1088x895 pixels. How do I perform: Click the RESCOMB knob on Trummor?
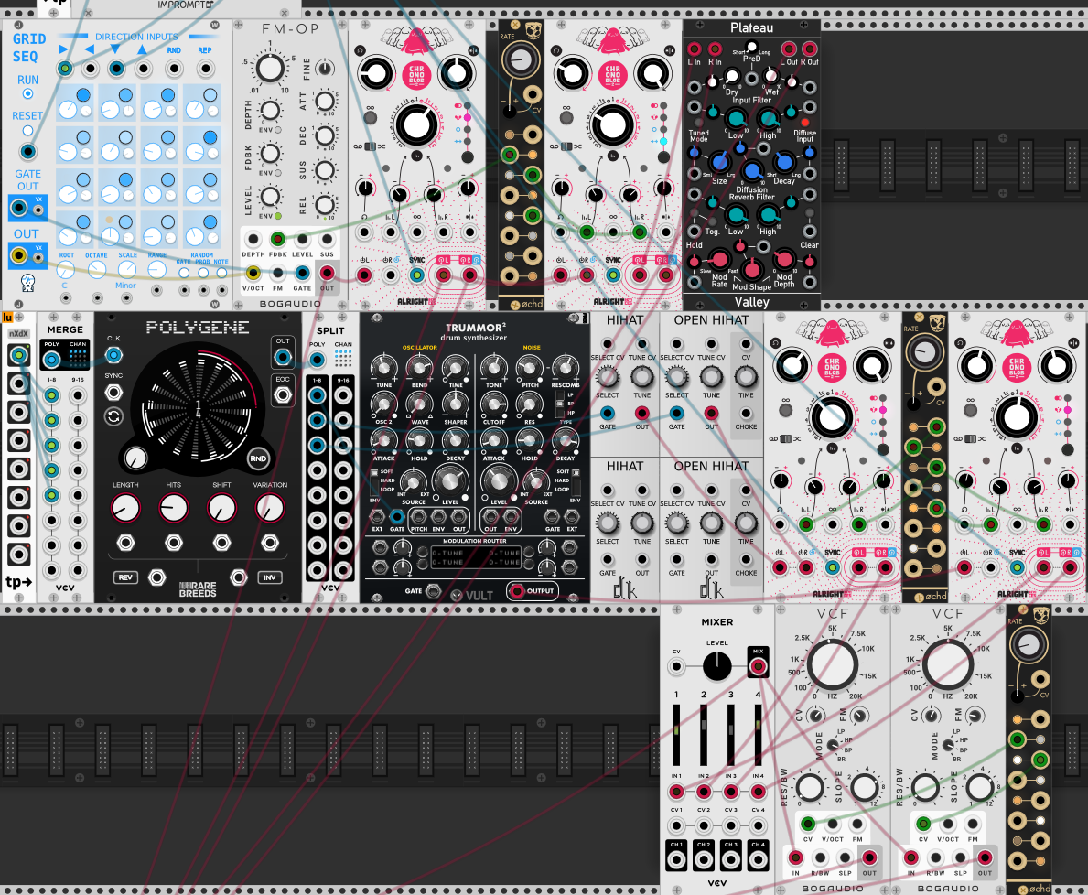click(x=565, y=367)
